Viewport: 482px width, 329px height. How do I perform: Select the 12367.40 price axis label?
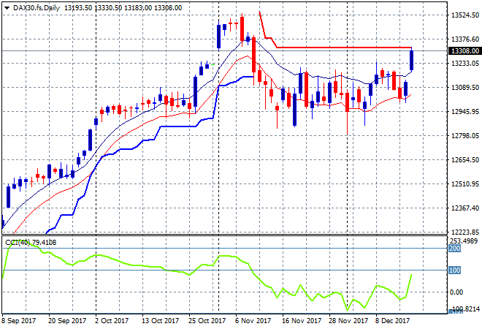[x=465, y=208]
